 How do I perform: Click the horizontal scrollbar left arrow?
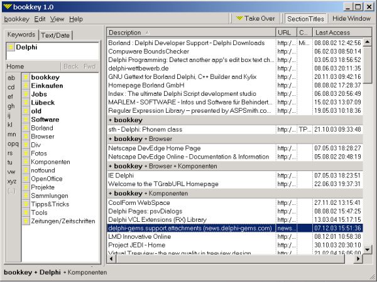tap(111, 259)
